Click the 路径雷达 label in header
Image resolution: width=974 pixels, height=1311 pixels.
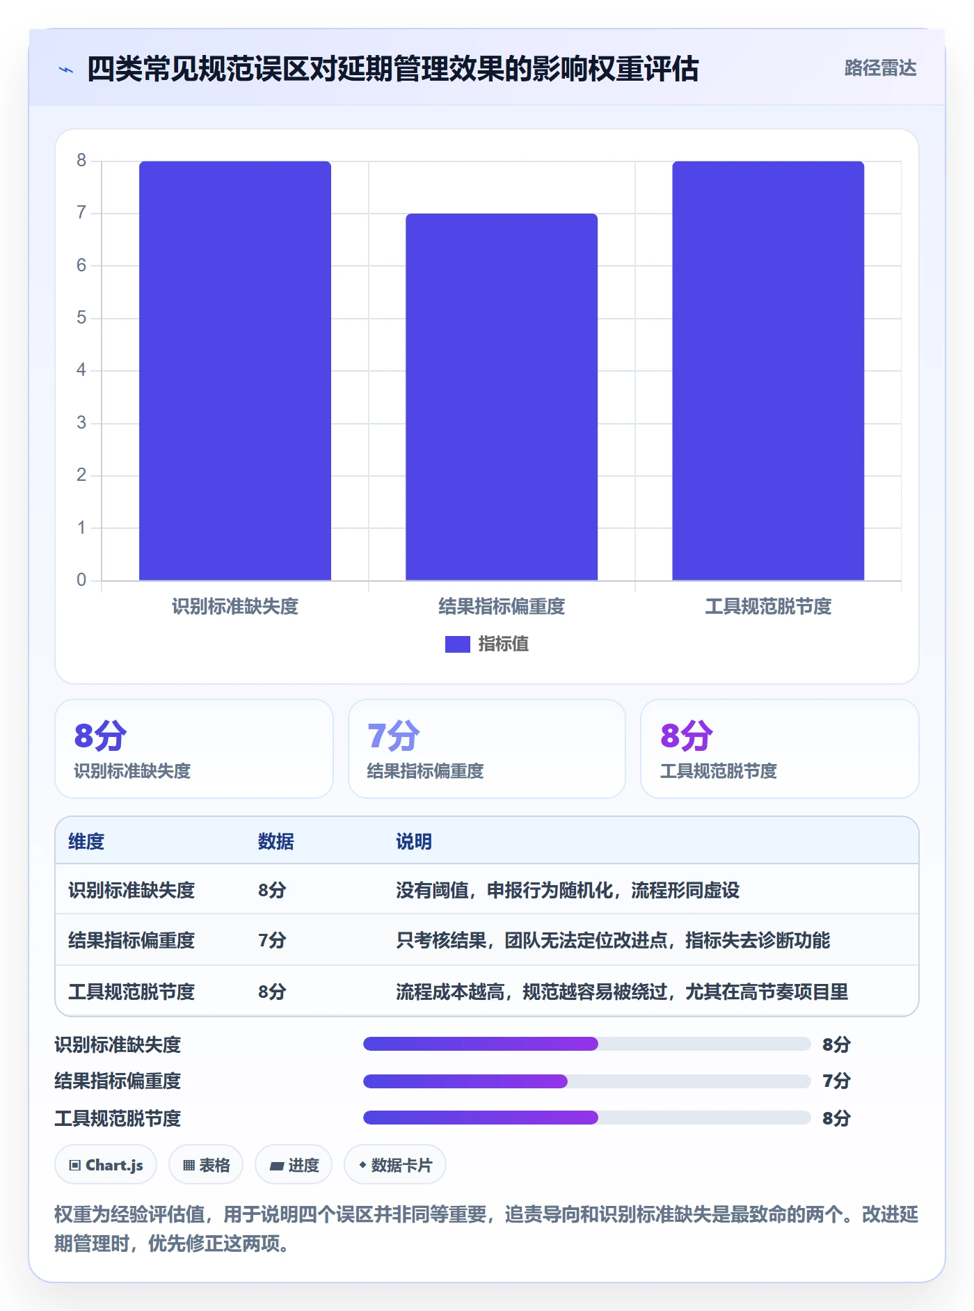click(x=880, y=68)
